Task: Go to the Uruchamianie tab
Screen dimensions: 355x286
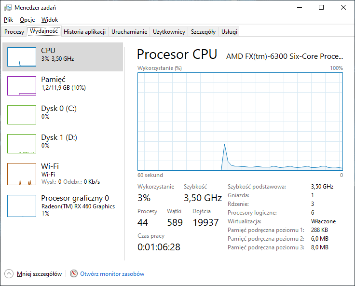Action: 129,32
